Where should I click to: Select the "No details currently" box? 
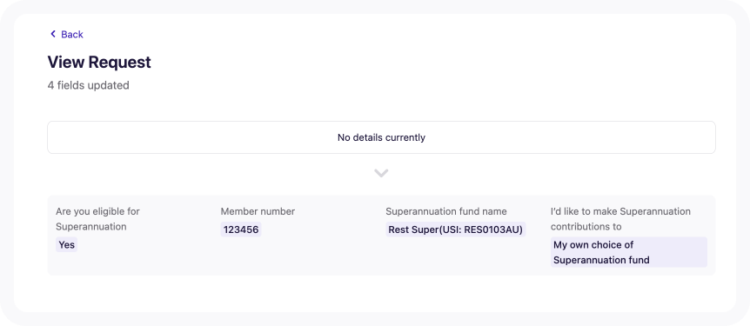pyautogui.click(x=381, y=137)
